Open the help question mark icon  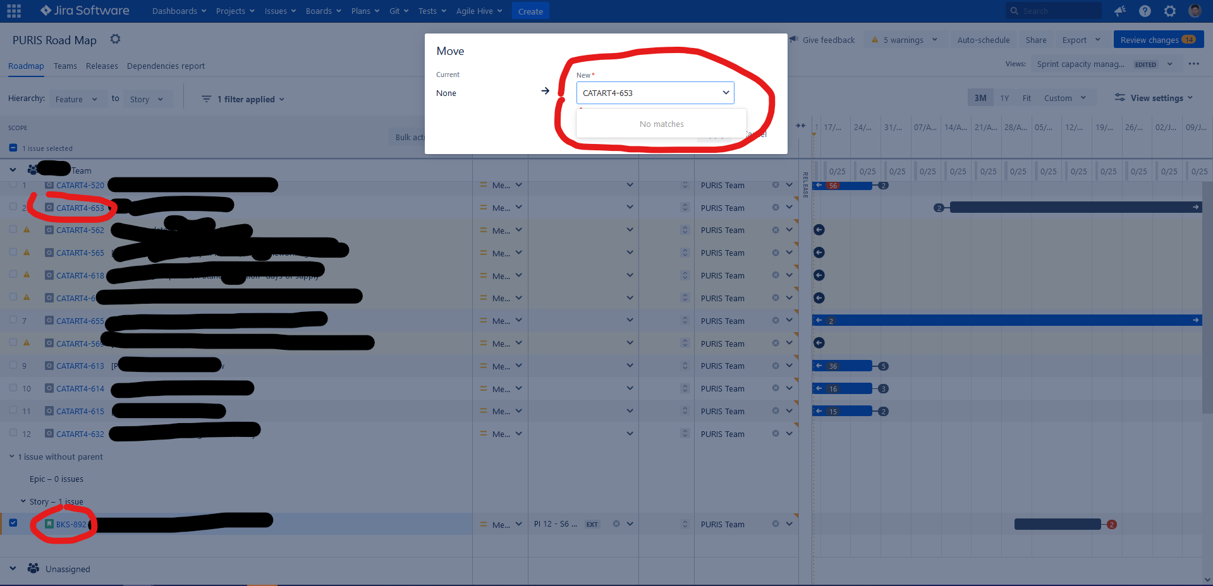coord(1145,11)
